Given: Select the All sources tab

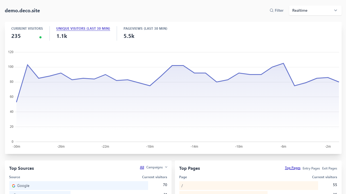Looking at the screenshot, I should pos(142,167).
